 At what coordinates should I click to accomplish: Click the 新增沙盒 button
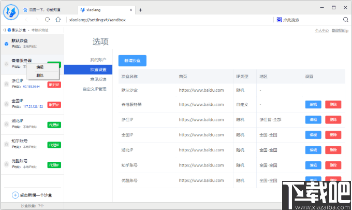click(133, 61)
